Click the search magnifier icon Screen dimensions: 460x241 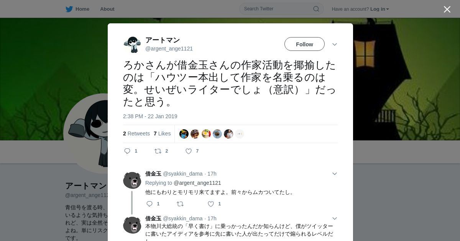pos(316,9)
